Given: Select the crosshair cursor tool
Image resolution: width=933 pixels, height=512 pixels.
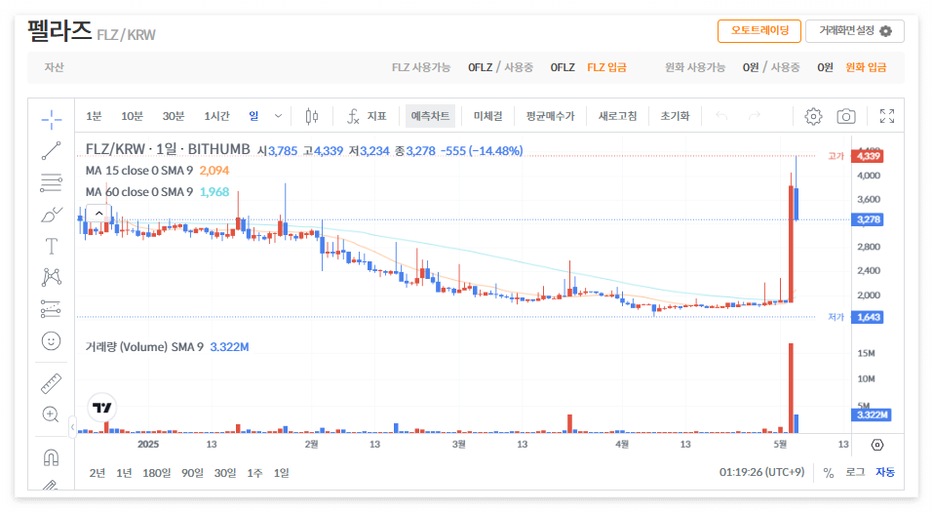Looking at the screenshot, I should pos(51,120).
